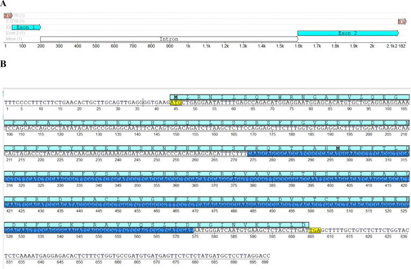The image size is (411, 269).
Task: Select the 5' UTR annotation at right
Action: 401,21
